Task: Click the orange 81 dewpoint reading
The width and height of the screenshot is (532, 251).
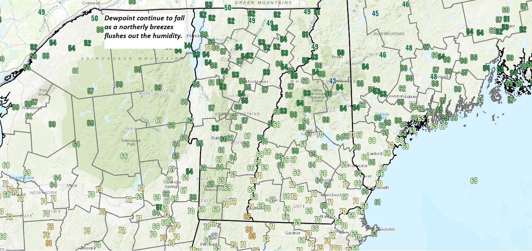Action: point(49,243)
